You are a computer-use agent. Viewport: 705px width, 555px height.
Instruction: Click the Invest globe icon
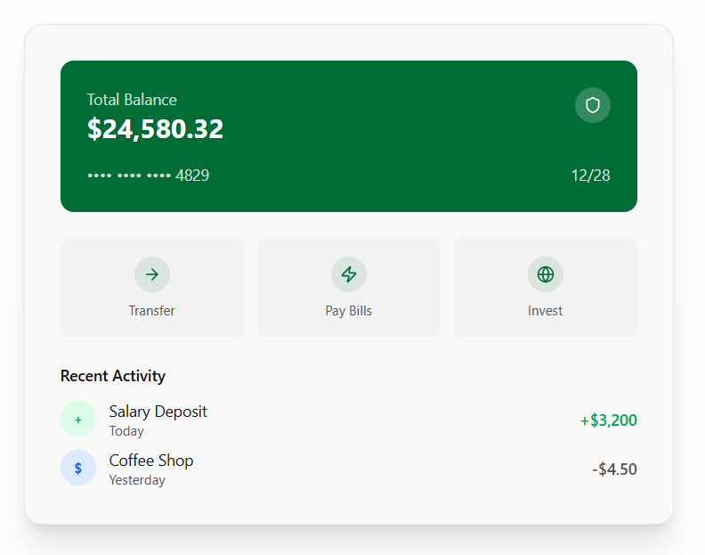546,274
